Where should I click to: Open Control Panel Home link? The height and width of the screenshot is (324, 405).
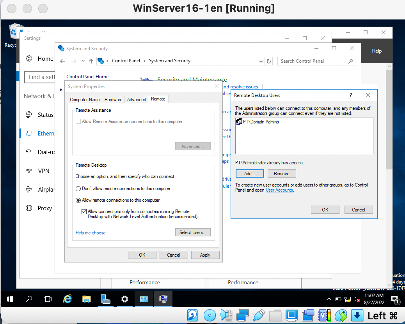[x=87, y=77]
